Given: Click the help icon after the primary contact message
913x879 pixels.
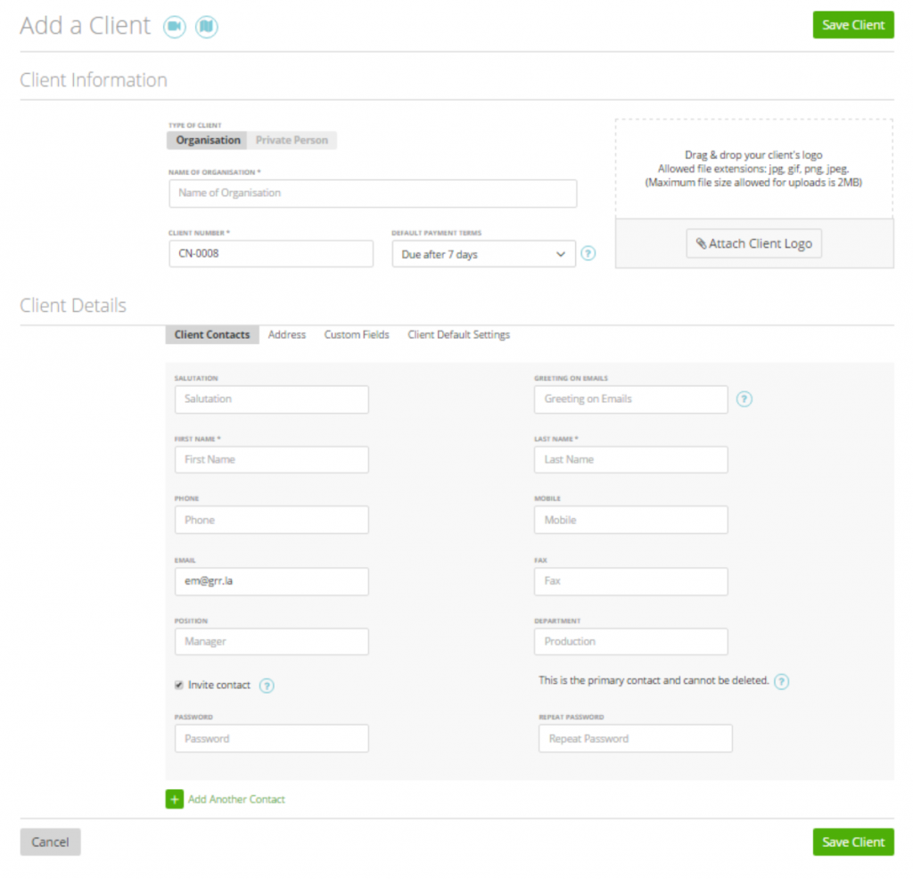Looking at the screenshot, I should point(781,682).
